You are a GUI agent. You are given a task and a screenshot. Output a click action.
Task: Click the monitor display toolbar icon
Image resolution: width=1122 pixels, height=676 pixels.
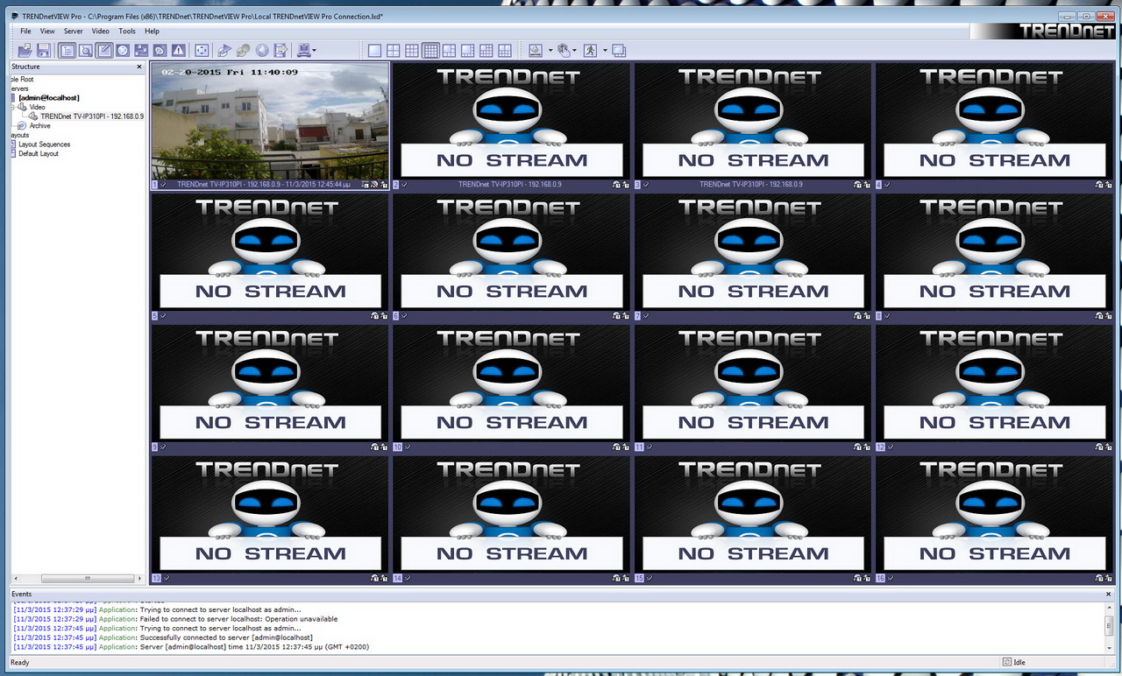click(x=536, y=51)
